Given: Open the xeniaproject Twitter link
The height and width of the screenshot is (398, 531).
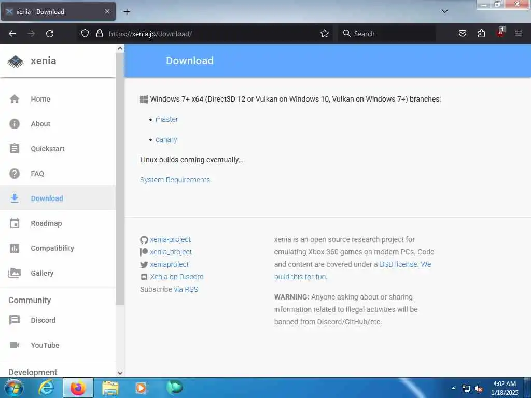Looking at the screenshot, I should [x=170, y=264].
